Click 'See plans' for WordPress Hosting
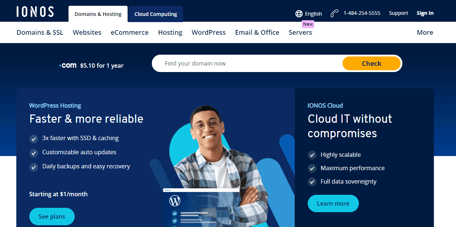Image resolution: width=456 pixels, height=227 pixels. pos(52,216)
